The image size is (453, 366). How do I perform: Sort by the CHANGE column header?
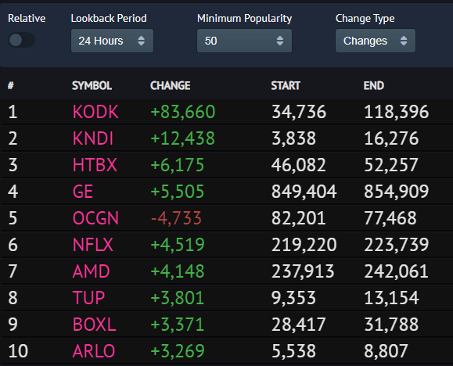170,85
